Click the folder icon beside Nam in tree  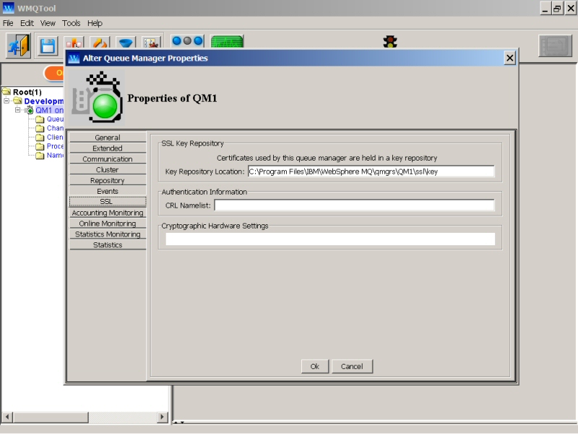click(x=40, y=156)
